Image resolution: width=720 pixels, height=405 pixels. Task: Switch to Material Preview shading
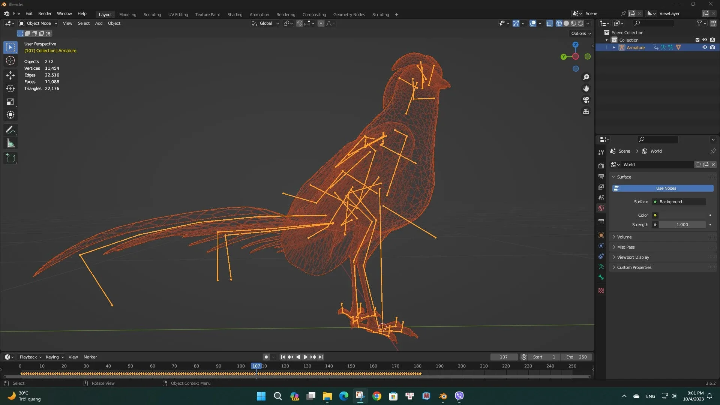point(573,23)
